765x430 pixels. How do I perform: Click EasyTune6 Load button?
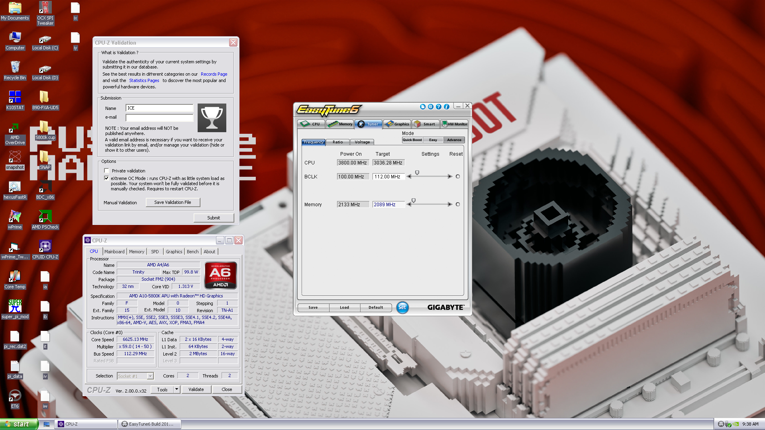[x=344, y=307]
